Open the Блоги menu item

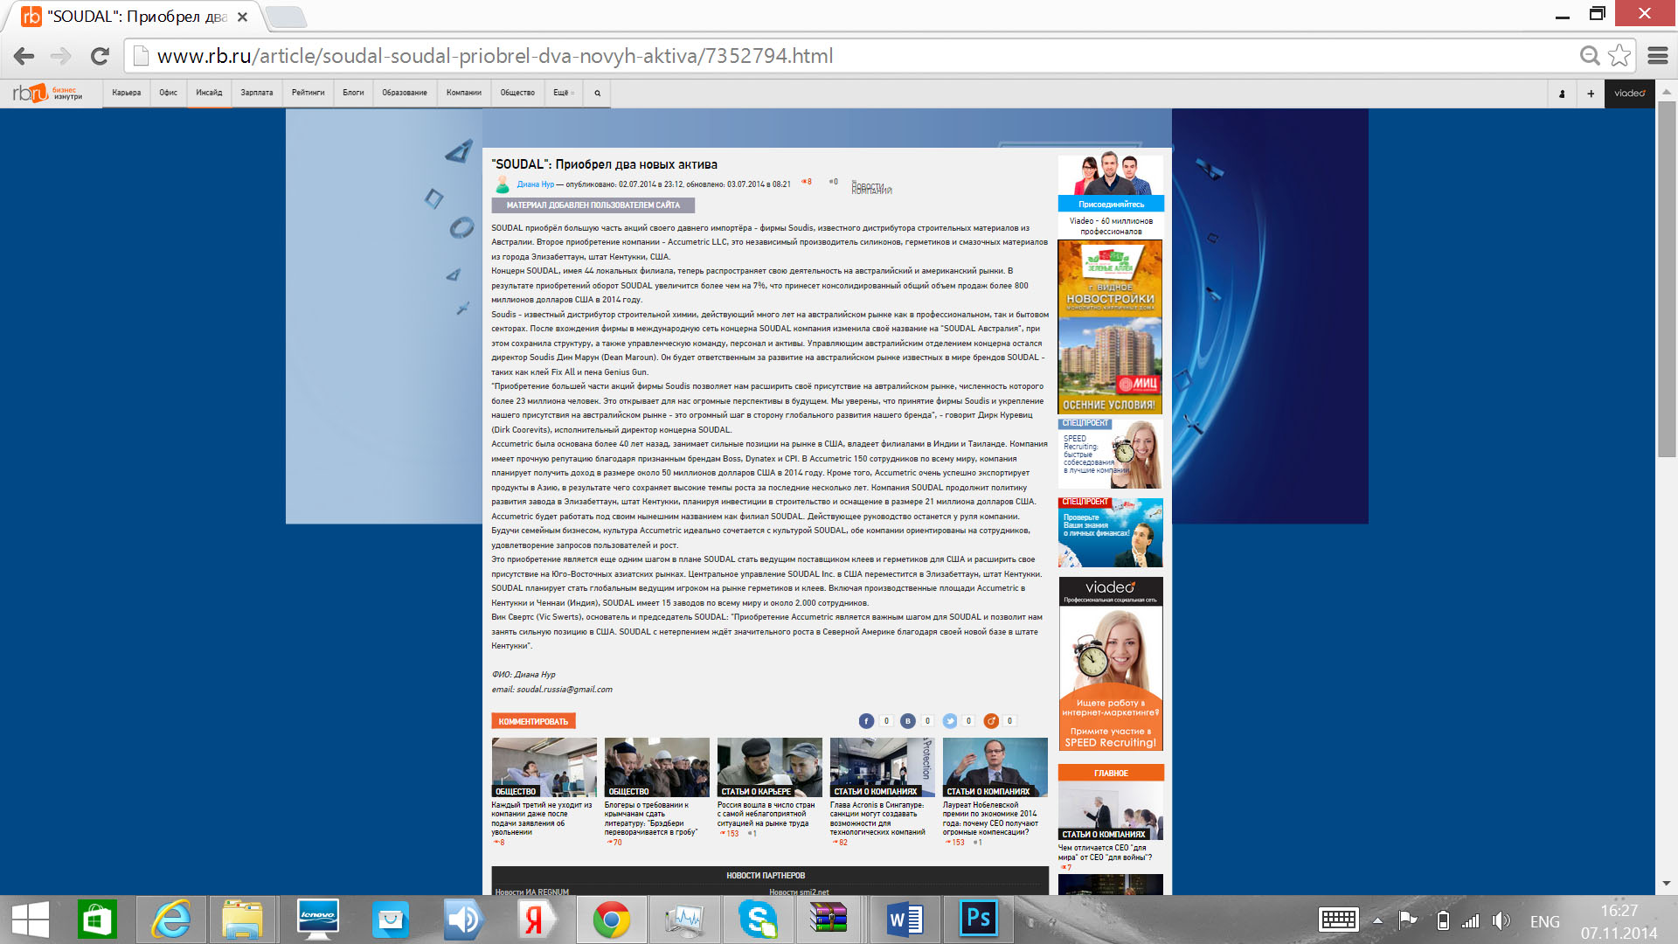353,93
